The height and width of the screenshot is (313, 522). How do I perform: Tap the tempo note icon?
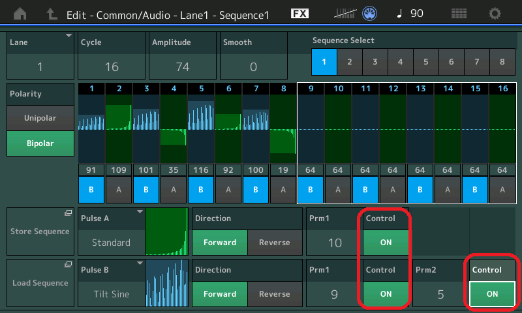pyautogui.click(x=399, y=14)
